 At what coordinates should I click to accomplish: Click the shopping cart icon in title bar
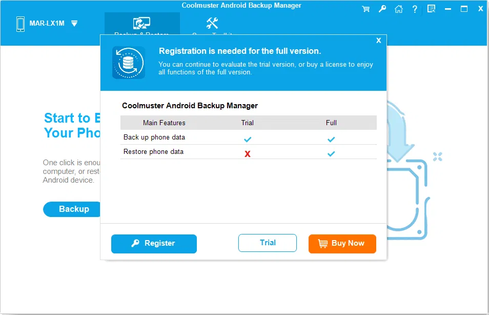[x=366, y=9]
